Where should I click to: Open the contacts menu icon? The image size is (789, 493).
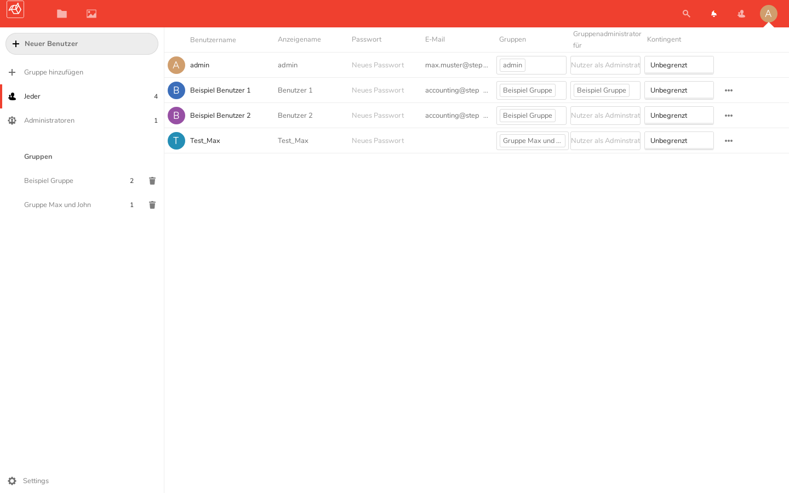click(x=741, y=14)
